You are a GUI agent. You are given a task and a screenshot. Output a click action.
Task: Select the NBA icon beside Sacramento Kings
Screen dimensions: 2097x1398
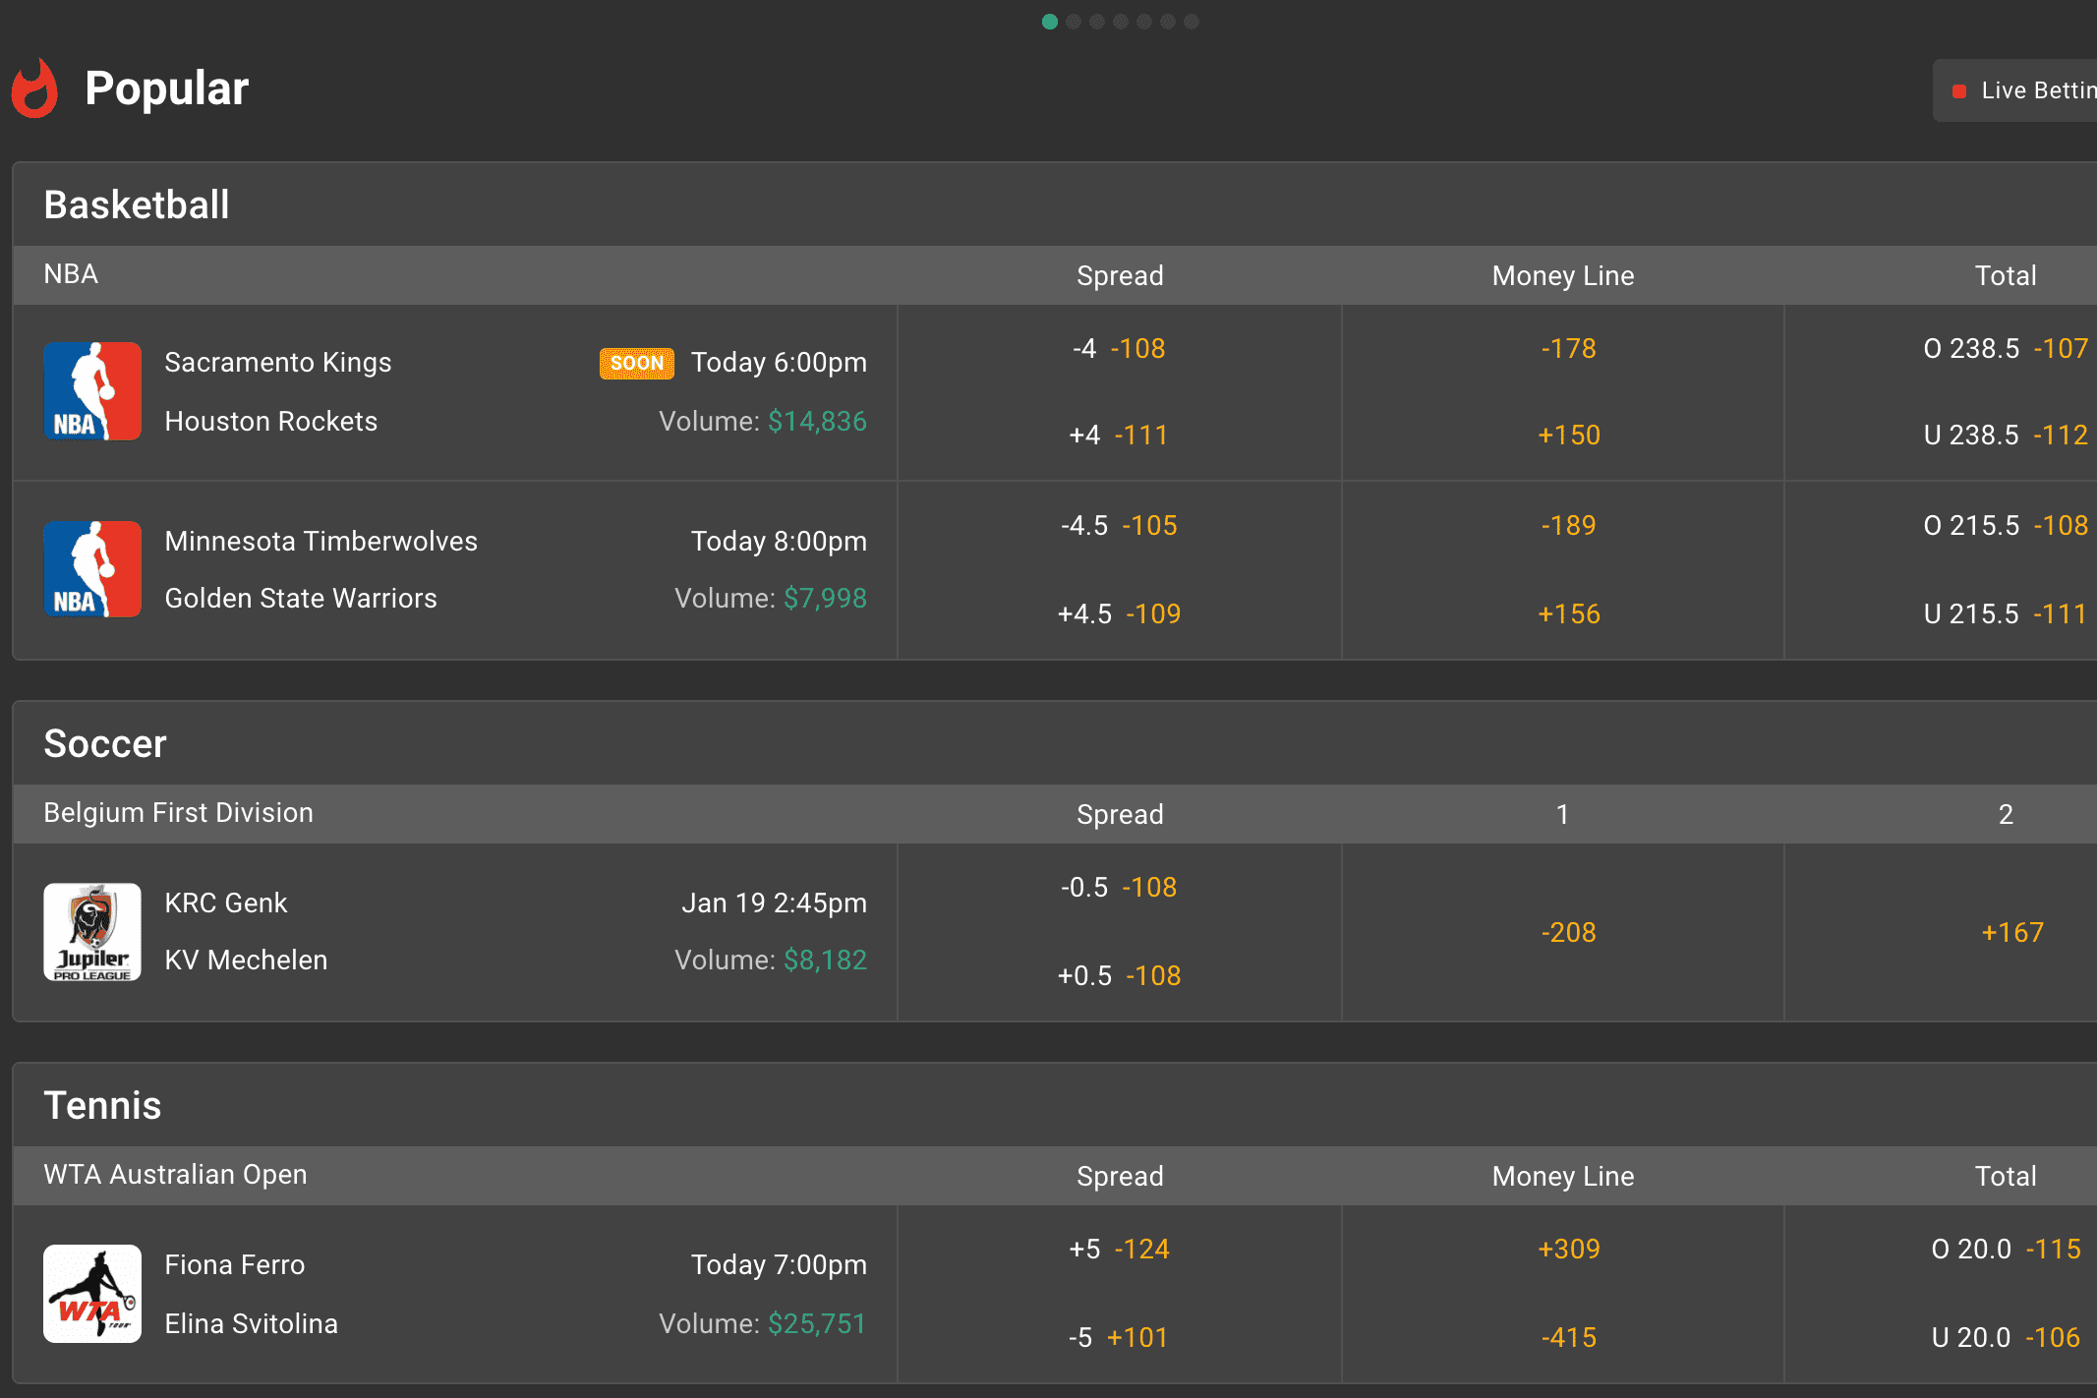92,391
